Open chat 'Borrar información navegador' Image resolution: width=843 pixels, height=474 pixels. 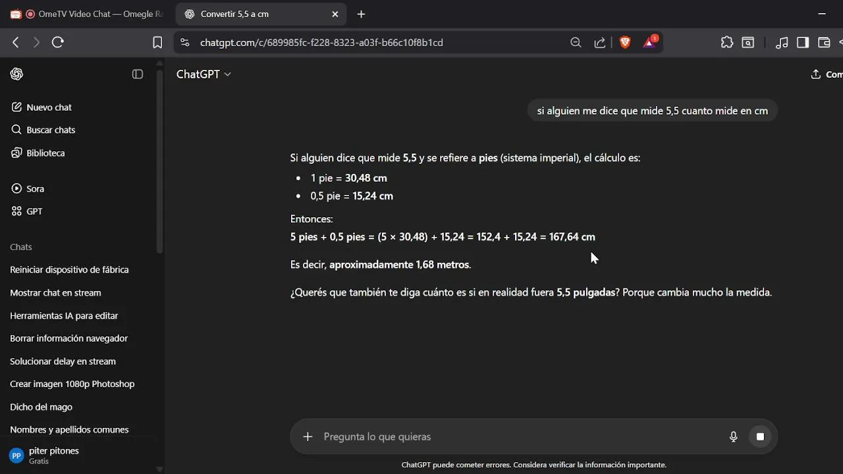click(x=68, y=338)
